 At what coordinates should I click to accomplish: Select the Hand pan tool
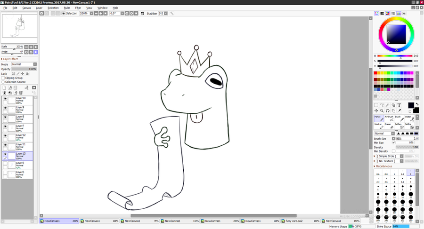pyautogui.click(x=393, y=111)
